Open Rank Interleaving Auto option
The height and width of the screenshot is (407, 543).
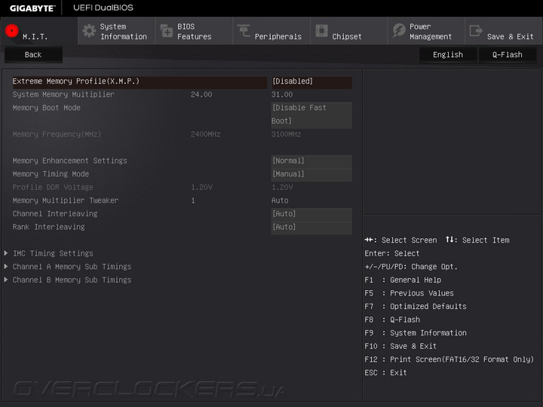tap(311, 227)
